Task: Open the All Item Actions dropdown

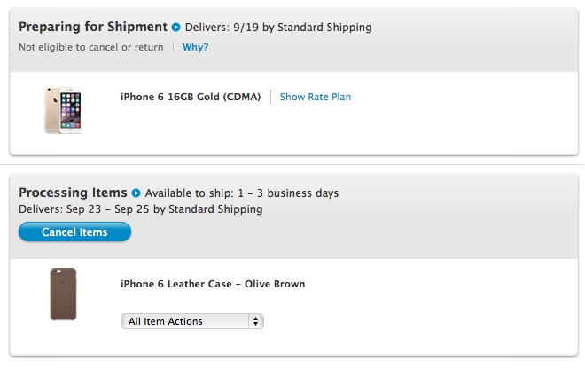Action: click(x=191, y=321)
